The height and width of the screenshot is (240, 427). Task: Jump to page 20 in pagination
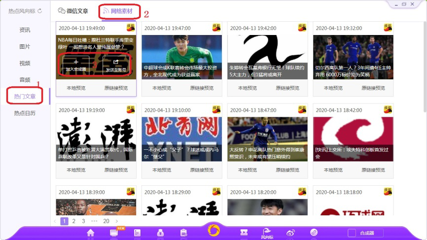(x=106, y=221)
